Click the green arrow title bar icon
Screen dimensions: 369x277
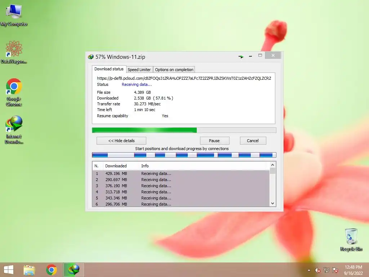pyautogui.click(x=241, y=57)
